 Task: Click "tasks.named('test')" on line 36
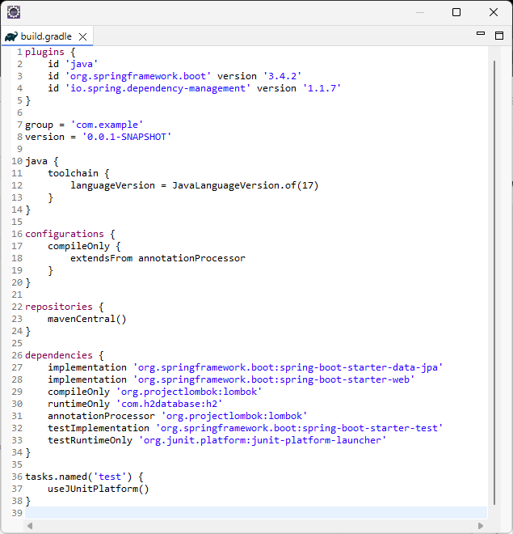click(78, 477)
